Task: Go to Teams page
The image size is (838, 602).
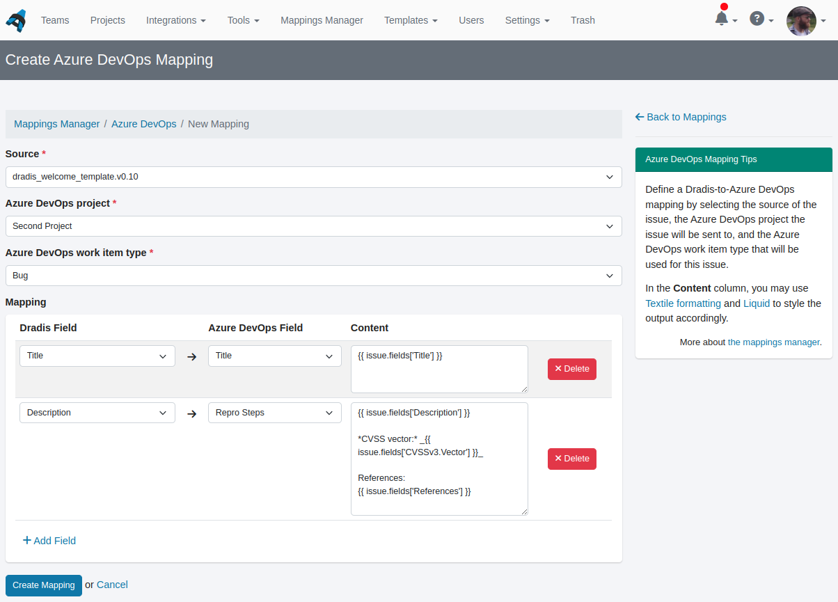Action: coord(55,20)
